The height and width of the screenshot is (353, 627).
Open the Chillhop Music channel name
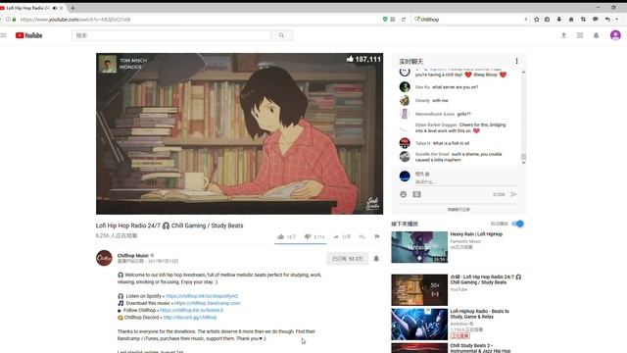click(x=133, y=255)
